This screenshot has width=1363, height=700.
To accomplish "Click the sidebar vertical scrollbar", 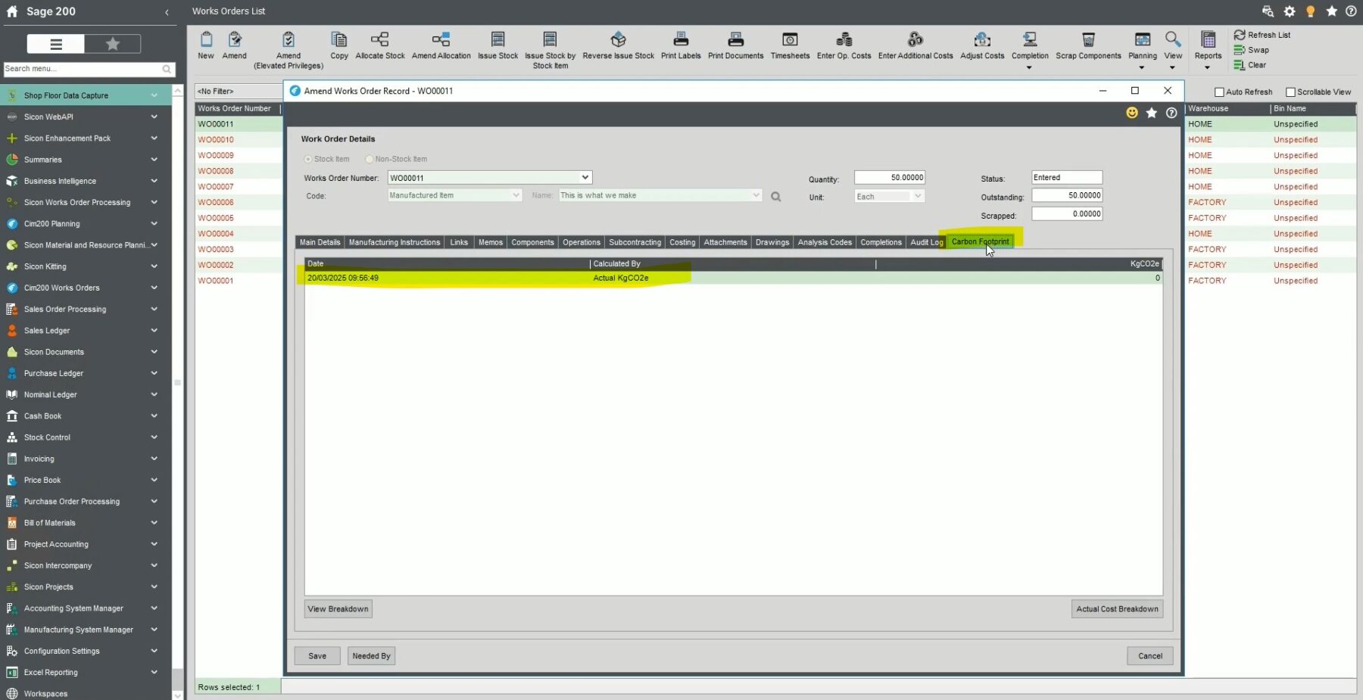I will pos(177,382).
